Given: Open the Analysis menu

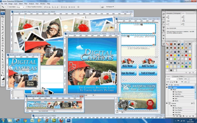Looking at the screenshot, I should [32, 4].
